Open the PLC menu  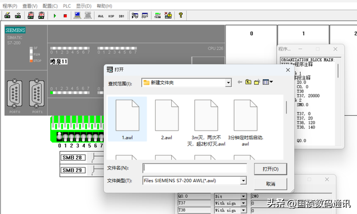tap(67, 6)
